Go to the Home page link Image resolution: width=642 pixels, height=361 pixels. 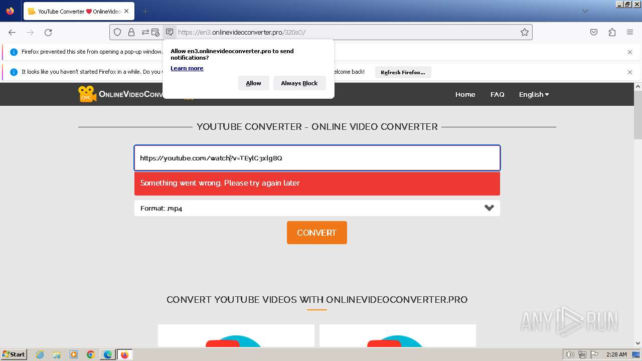[x=465, y=94]
